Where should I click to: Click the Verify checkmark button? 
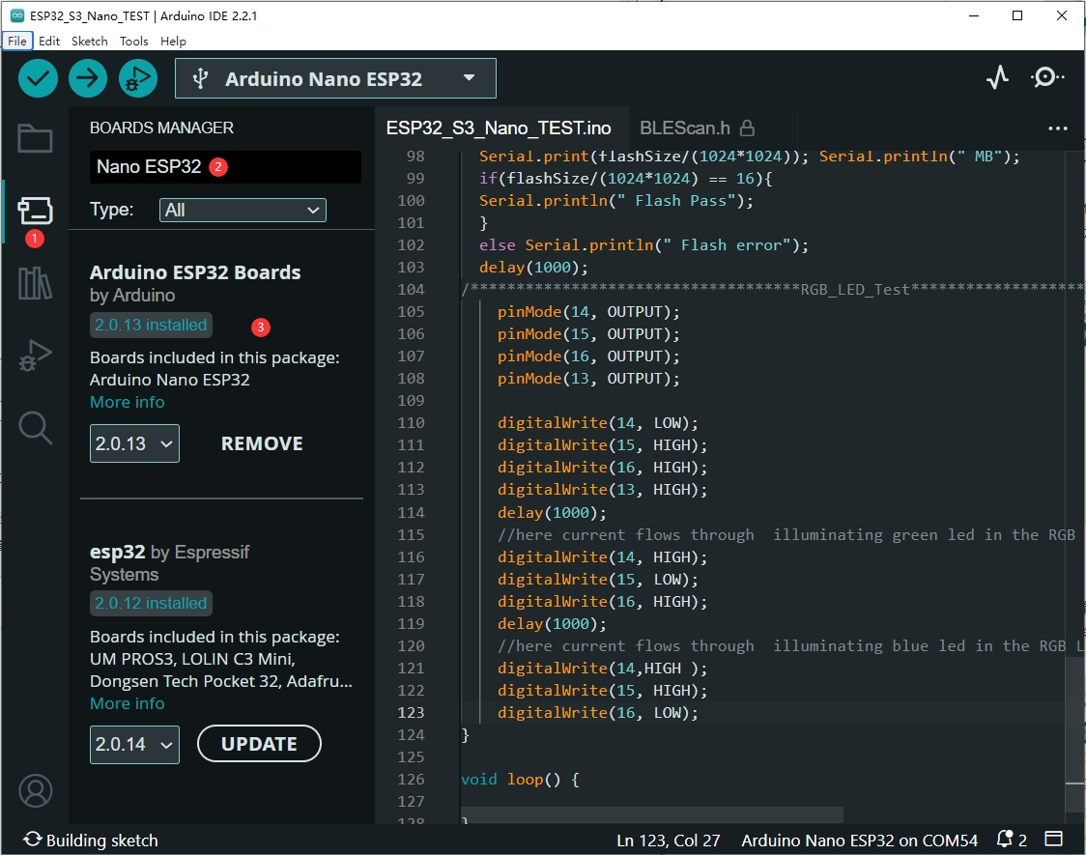[38, 78]
